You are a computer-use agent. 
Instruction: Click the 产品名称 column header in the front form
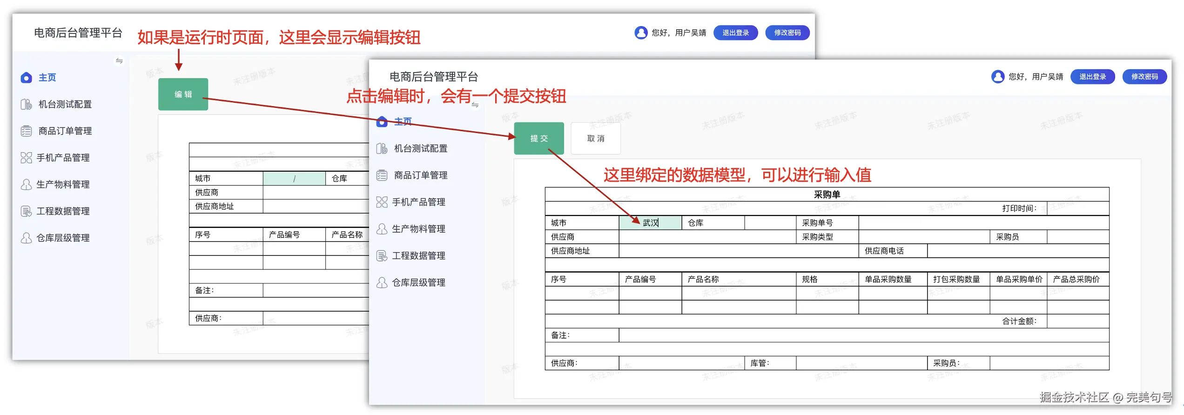point(739,279)
